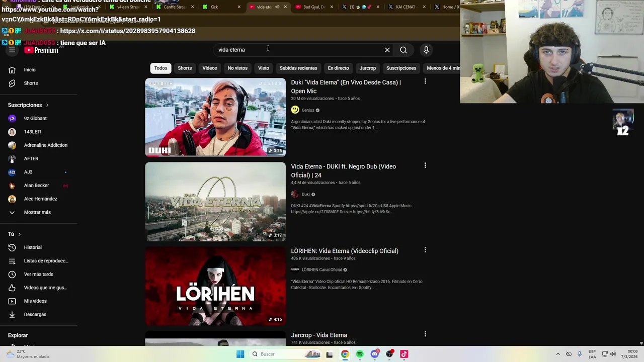The image size is (644, 362).
Task: Play the Duki Open Mic thumbnail
Action: click(x=215, y=117)
